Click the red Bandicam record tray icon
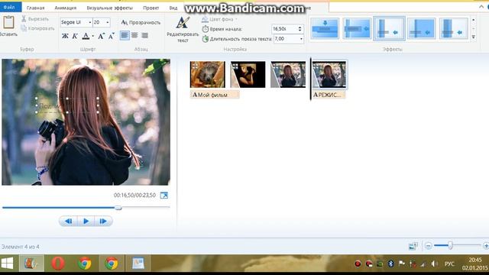Viewport: 489px width, 275px height. click(x=358, y=264)
